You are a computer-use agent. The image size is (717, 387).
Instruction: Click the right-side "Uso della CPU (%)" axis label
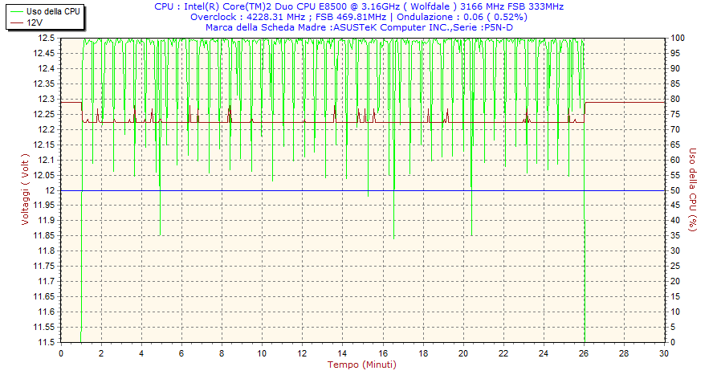[692, 190]
